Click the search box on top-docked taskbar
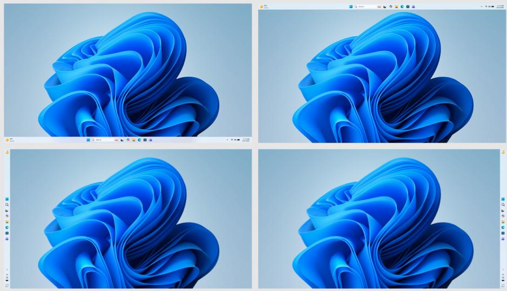Image resolution: width=507 pixels, height=291 pixels. [x=368, y=6]
